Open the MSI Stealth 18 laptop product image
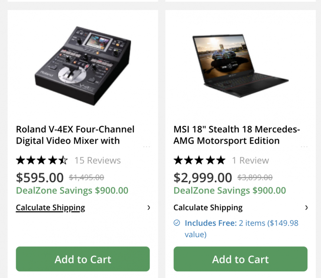Viewport: 321px width, 278px height. (240, 61)
